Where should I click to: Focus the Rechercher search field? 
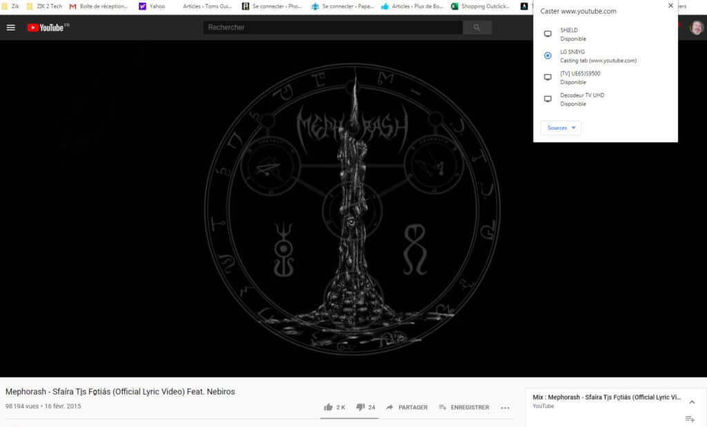333,28
